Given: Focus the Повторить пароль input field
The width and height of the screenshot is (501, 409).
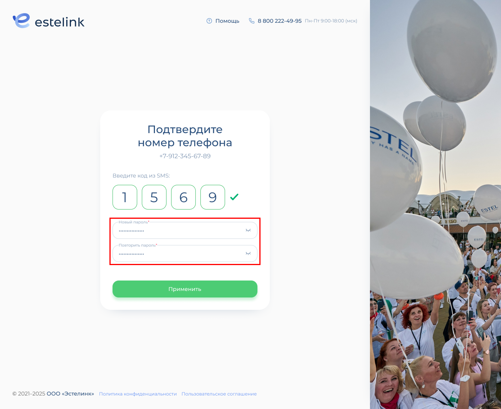Looking at the screenshot, I should (185, 254).
